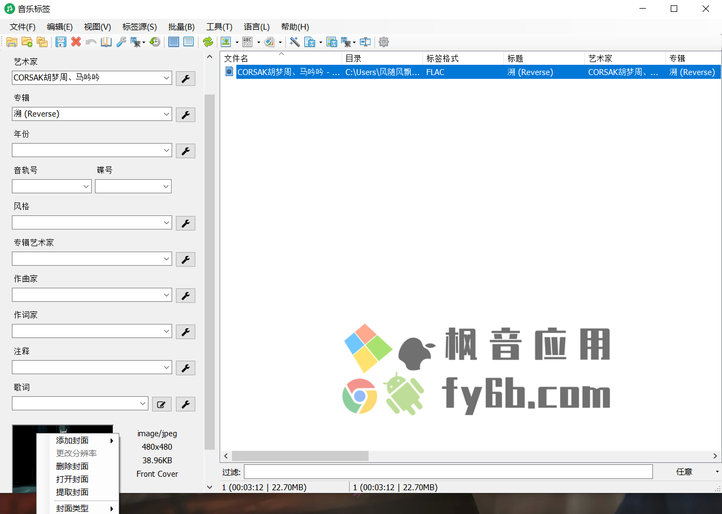Expand the 音轨号 combo box dropdown
The width and height of the screenshot is (722, 514).
pos(86,186)
